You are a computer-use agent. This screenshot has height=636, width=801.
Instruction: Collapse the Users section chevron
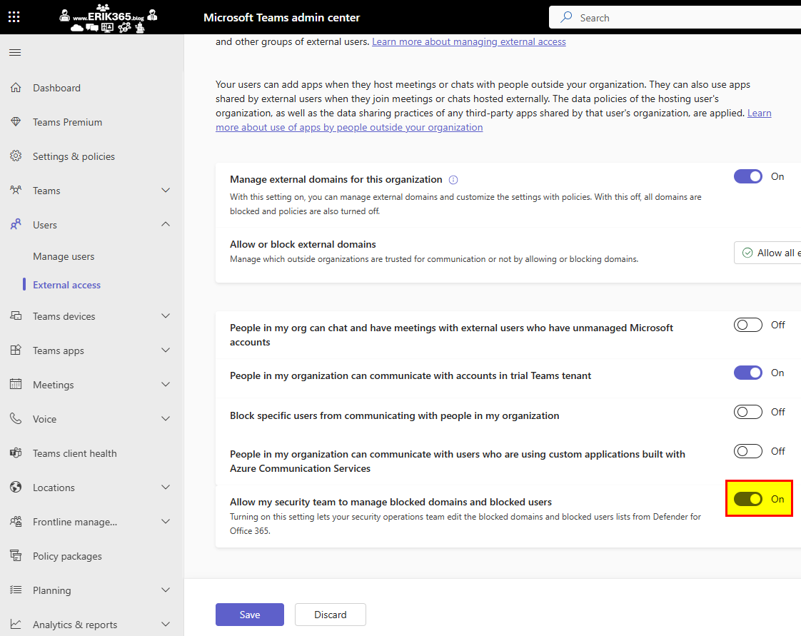point(166,225)
